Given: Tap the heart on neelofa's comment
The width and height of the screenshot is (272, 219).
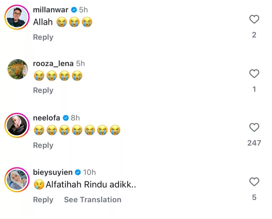Looking at the screenshot, I should (x=254, y=128).
